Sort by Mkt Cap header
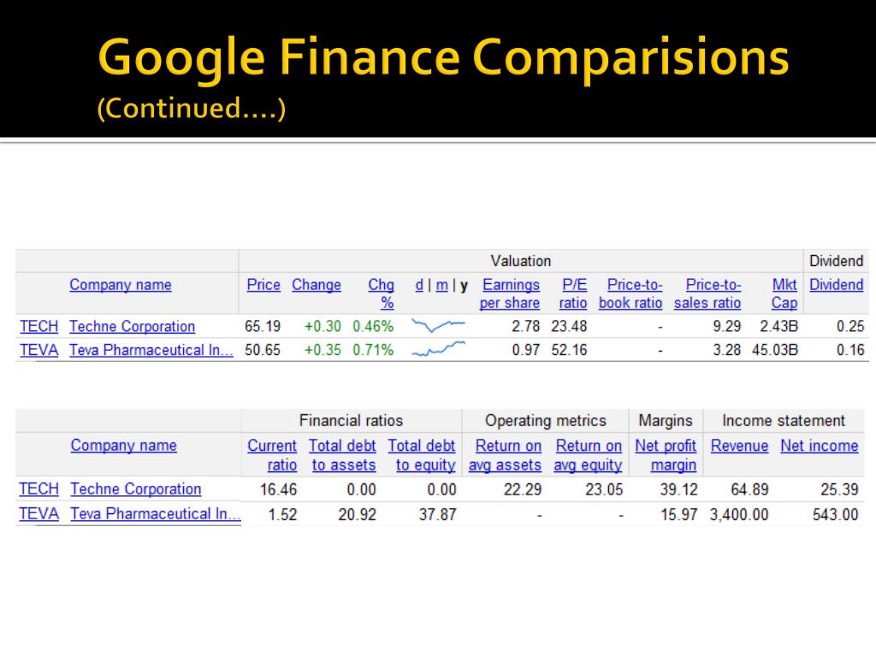Viewport: 876px width, 657px height. 784,294
